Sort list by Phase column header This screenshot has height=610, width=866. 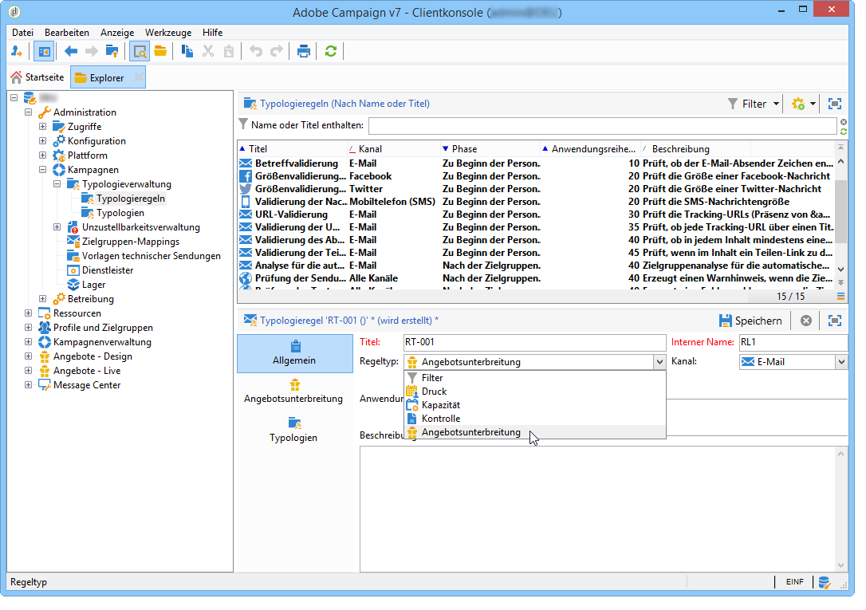(490, 149)
